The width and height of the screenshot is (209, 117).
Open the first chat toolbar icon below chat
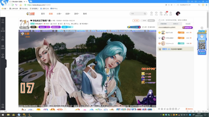[159, 109]
